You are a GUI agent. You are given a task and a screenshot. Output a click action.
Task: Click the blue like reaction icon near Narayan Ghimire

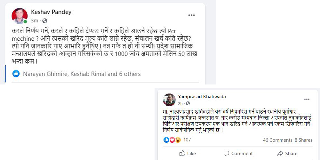tap(16, 74)
